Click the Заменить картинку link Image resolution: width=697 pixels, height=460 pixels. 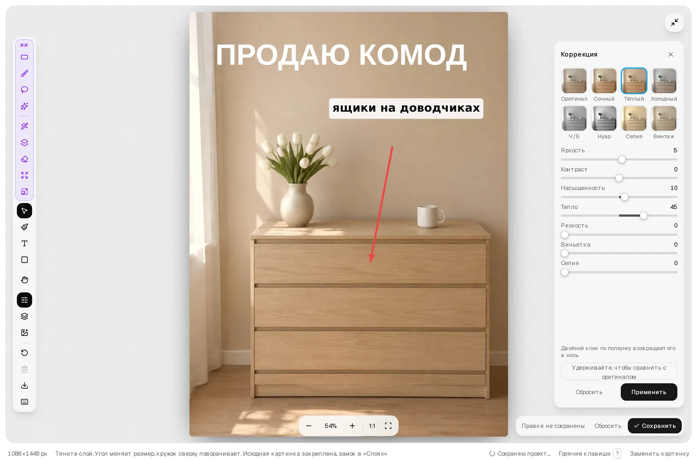tap(660, 453)
